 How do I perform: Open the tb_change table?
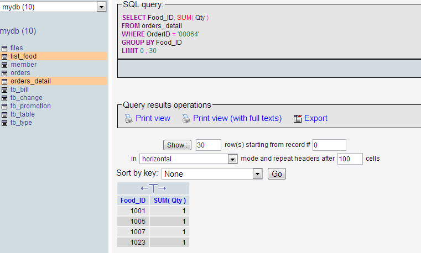tap(27, 98)
